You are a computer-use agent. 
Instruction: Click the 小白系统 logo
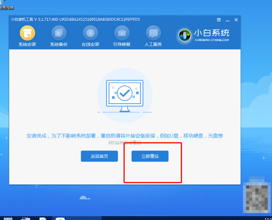(x=204, y=35)
